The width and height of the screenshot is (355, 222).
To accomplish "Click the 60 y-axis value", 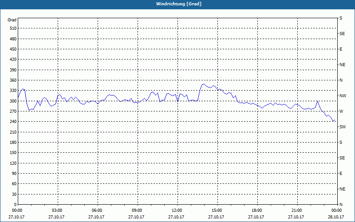I will coord(14,184).
